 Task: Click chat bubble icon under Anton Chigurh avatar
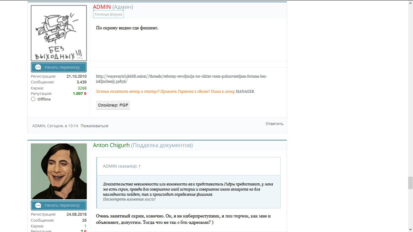pyautogui.click(x=38, y=205)
